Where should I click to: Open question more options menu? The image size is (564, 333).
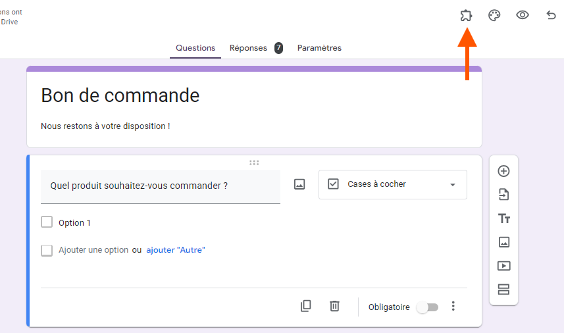pos(453,306)
